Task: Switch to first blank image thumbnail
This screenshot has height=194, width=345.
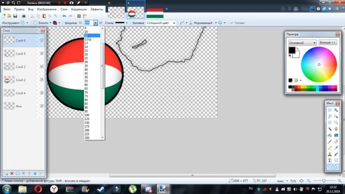Action: [116, 12]
